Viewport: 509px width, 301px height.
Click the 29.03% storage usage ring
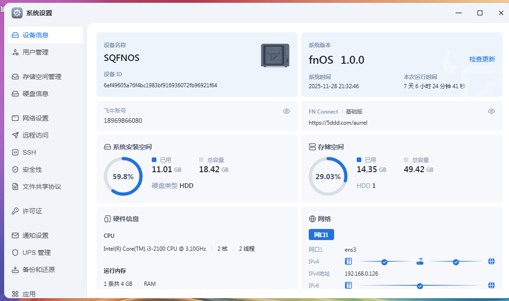328,176
